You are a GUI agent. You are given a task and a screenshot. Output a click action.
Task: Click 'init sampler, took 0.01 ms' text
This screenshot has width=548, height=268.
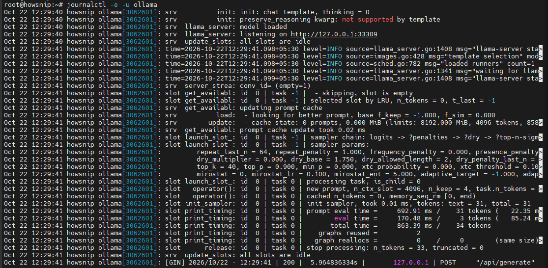tap(357, 203)
